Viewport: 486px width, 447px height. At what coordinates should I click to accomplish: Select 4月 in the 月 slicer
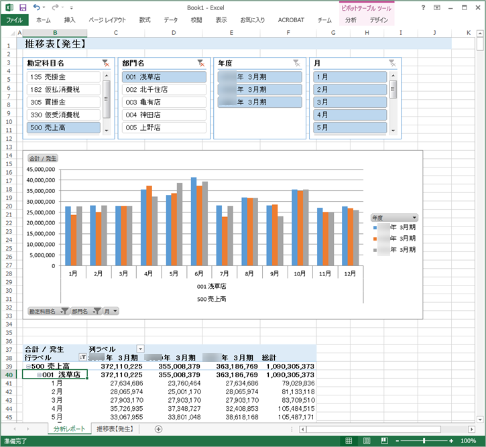(x=350, y=115)
